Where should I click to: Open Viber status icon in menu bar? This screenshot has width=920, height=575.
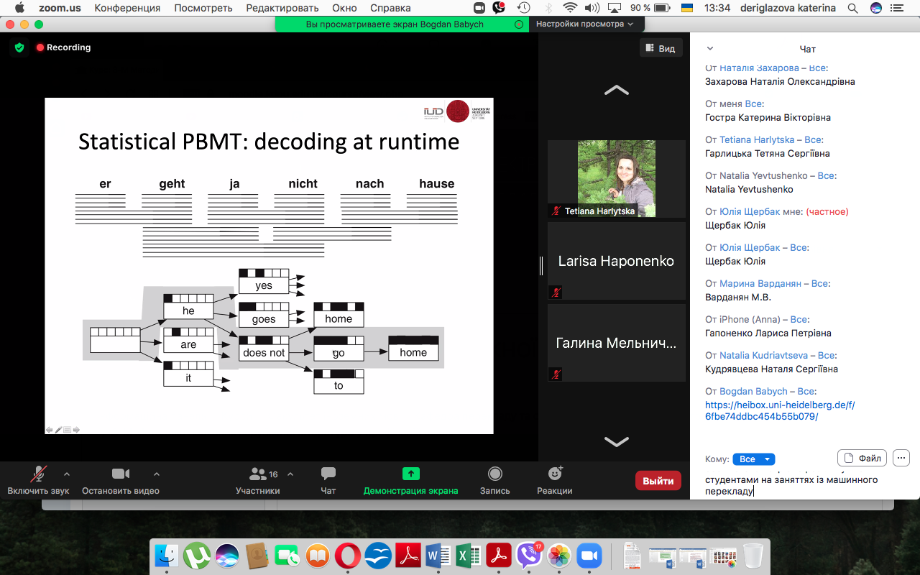point(500,8)
